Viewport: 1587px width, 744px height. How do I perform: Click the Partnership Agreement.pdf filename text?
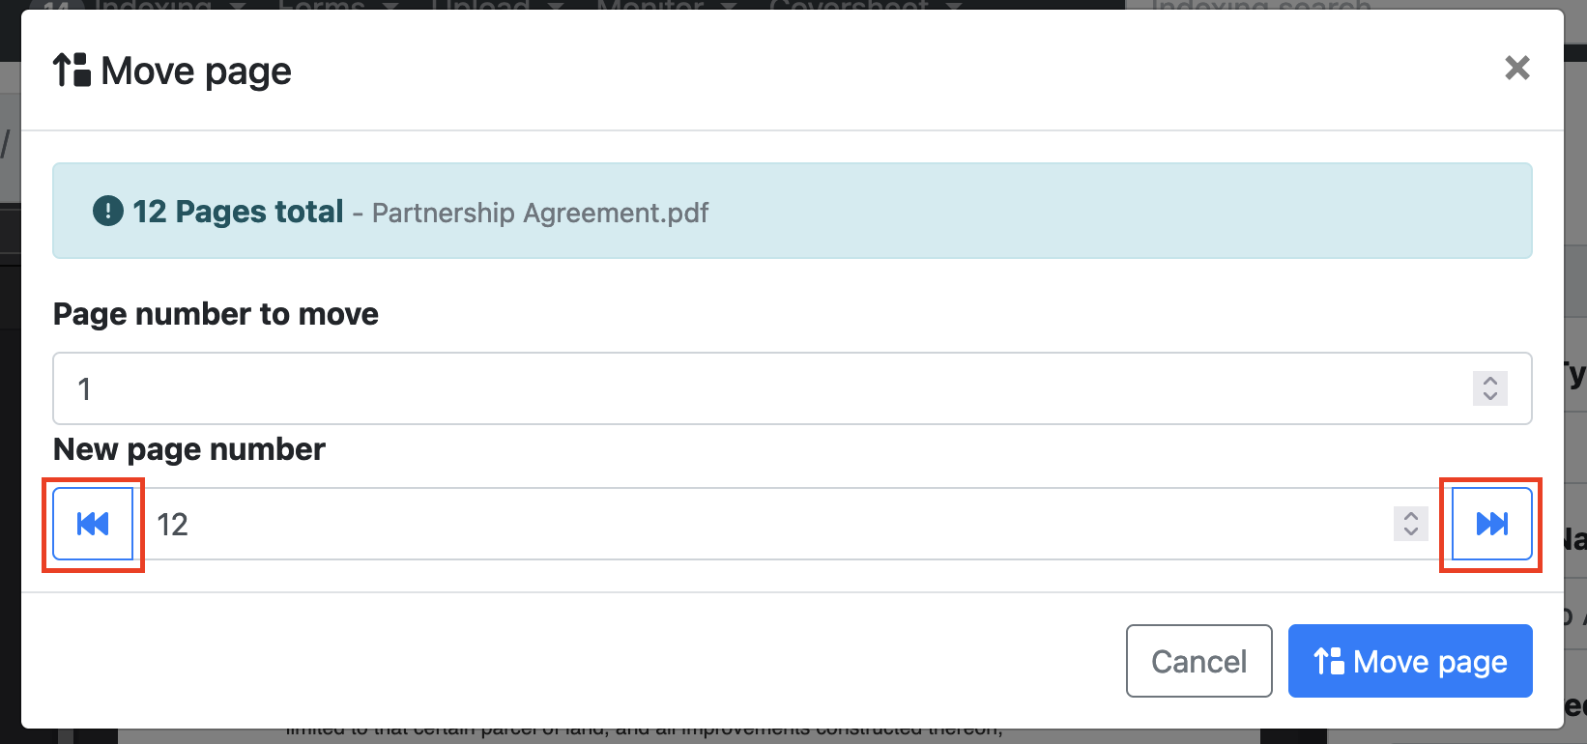click(x=540, y=213)
